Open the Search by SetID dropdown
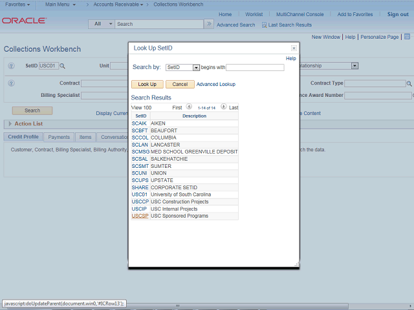The image size is (414, 310). click(x=196, y=67)
